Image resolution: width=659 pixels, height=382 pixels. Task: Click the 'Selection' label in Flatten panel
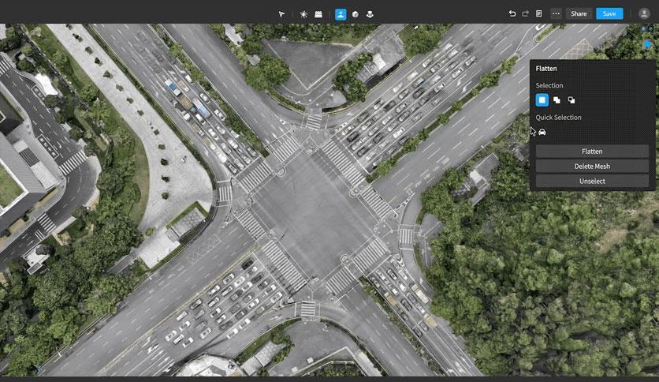coord(549,85)
